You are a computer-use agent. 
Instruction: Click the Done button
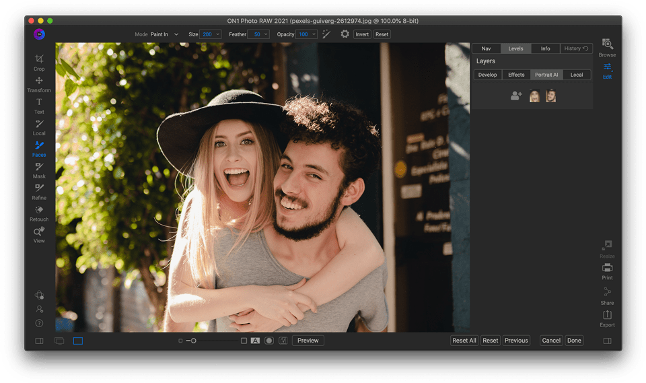point(574,341)
